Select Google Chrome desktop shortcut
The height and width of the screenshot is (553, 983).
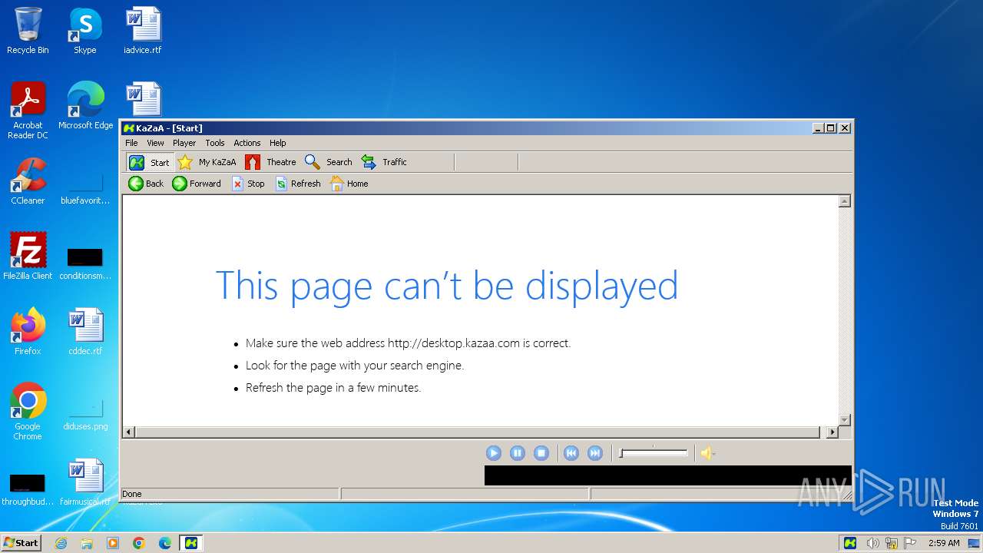point(28,412)
